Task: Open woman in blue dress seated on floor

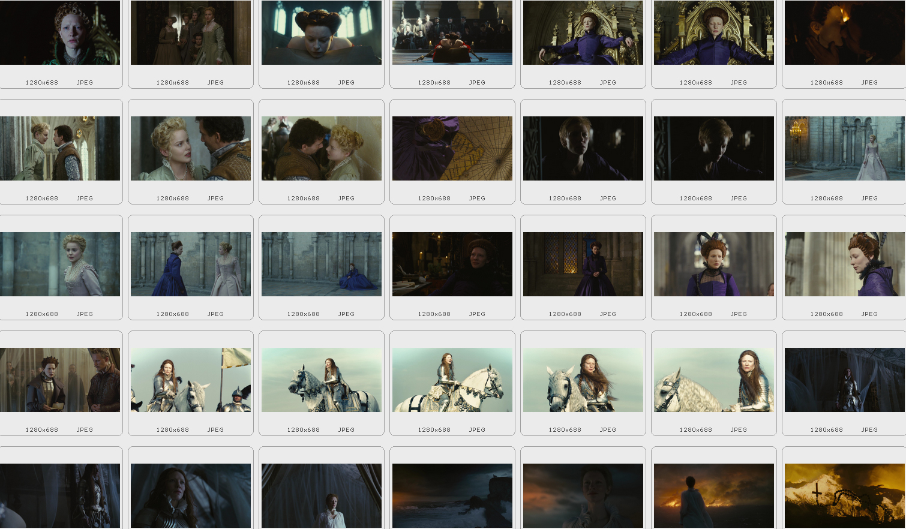Action: coord(322,264)
